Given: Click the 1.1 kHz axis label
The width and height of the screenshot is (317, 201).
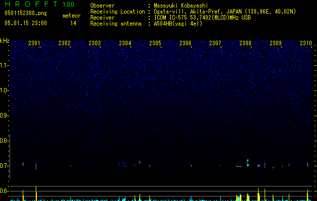Looking at the screenshot, I should [x=5, y=65].
